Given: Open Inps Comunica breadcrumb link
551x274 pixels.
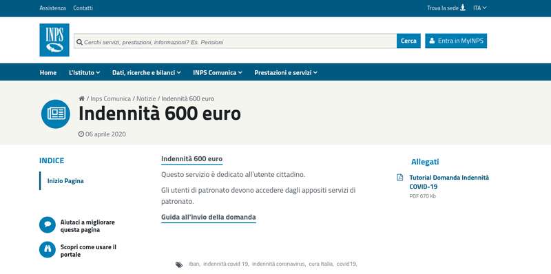Looking at the screenshot, I should click(x=110, y=98).
